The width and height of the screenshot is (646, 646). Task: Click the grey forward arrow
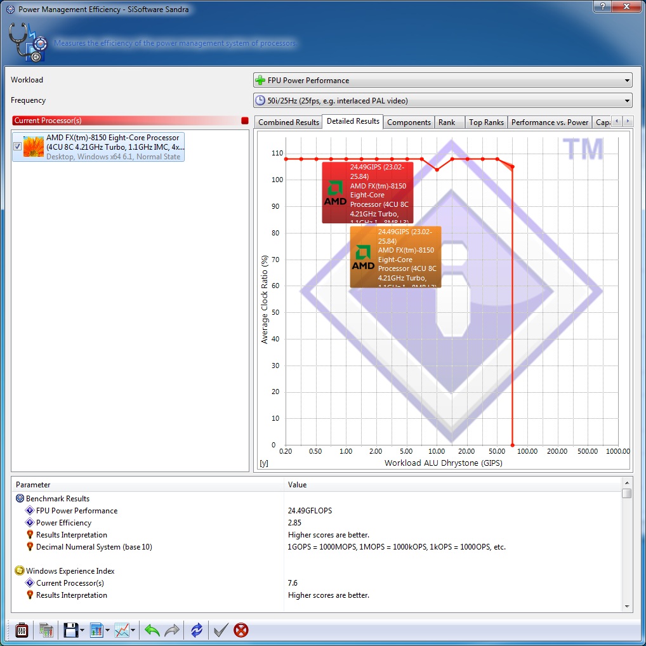click(x=172, y=630)
